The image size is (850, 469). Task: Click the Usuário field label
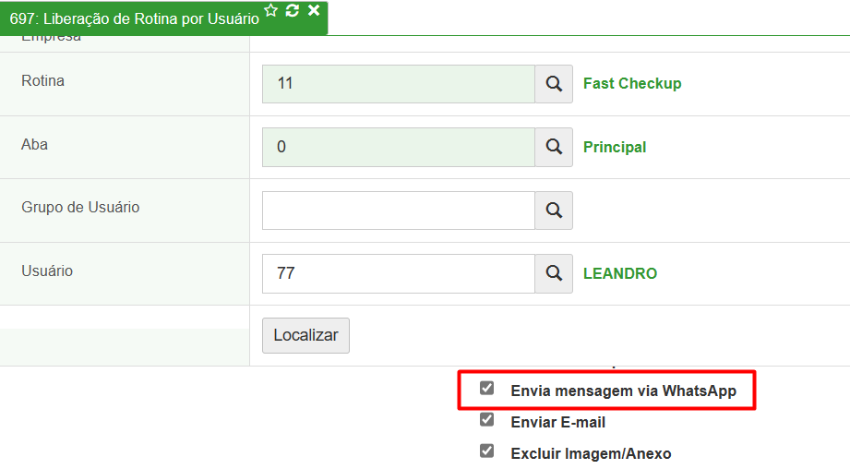click(x=47, y=271)
